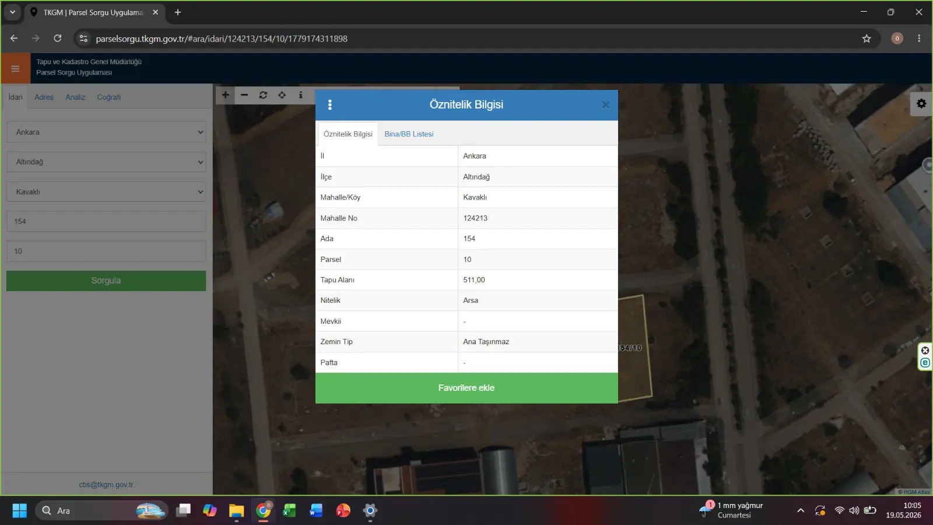
Task: Expand the Altındağ district dropdown
Action: point(106,162)
